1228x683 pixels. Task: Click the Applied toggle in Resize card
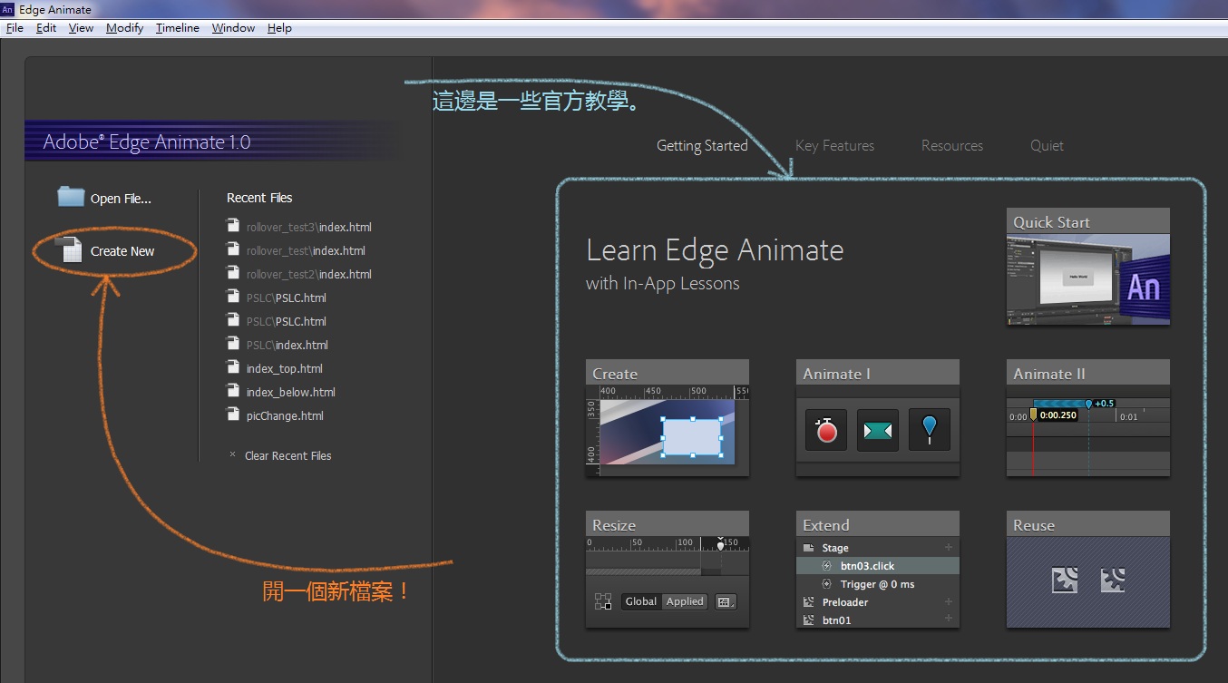click(x=685, y=601)
